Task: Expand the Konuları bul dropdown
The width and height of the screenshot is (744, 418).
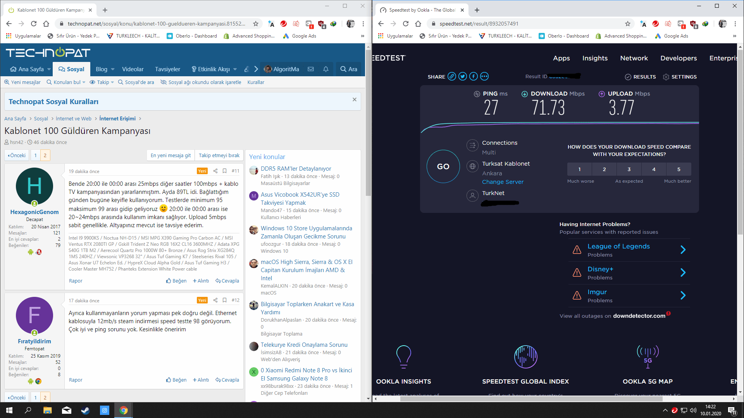Action: pos(84,82)
